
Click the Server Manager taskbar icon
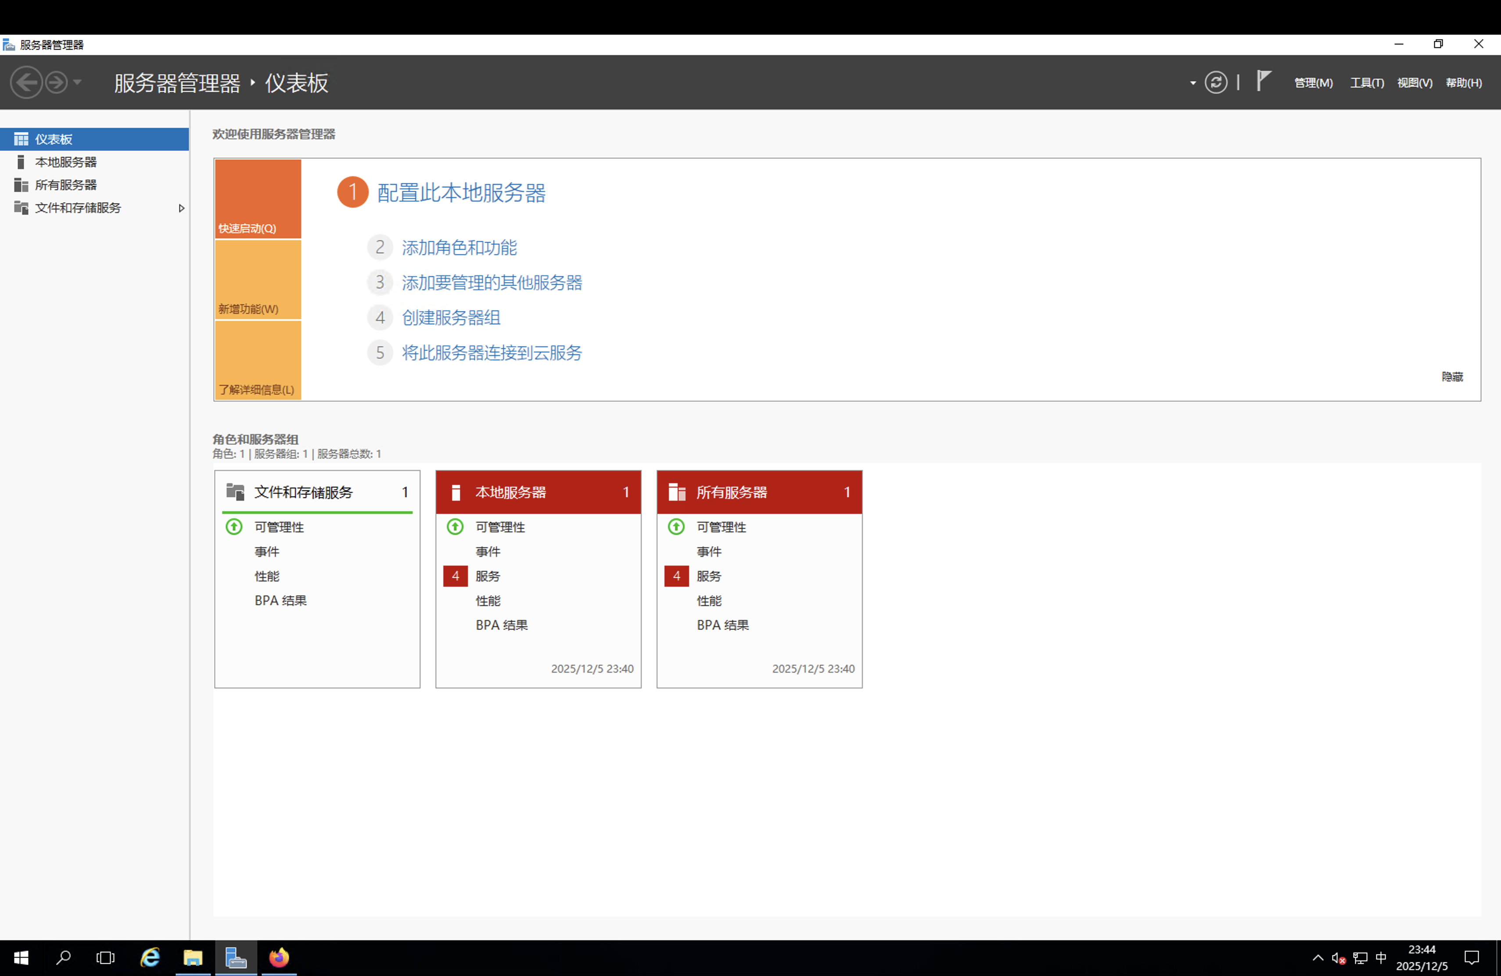tap(236, 958)
